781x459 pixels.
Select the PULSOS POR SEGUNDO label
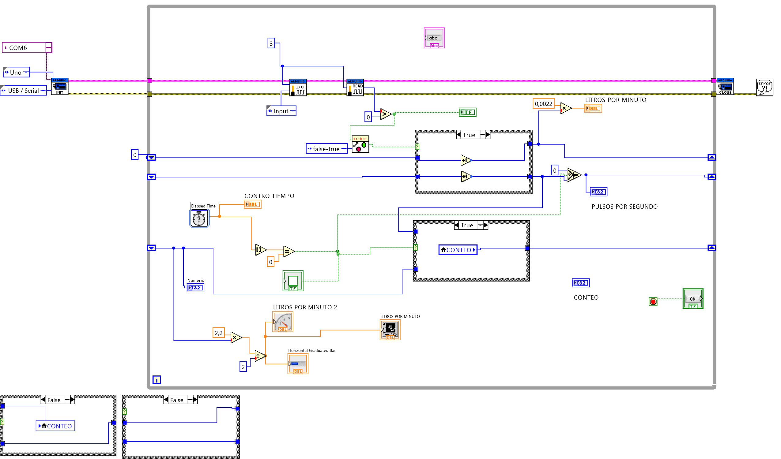pyautogui.click(x=624, y=207)
